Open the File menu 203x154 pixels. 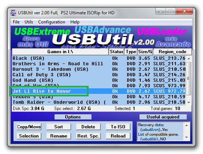point(16,22)
